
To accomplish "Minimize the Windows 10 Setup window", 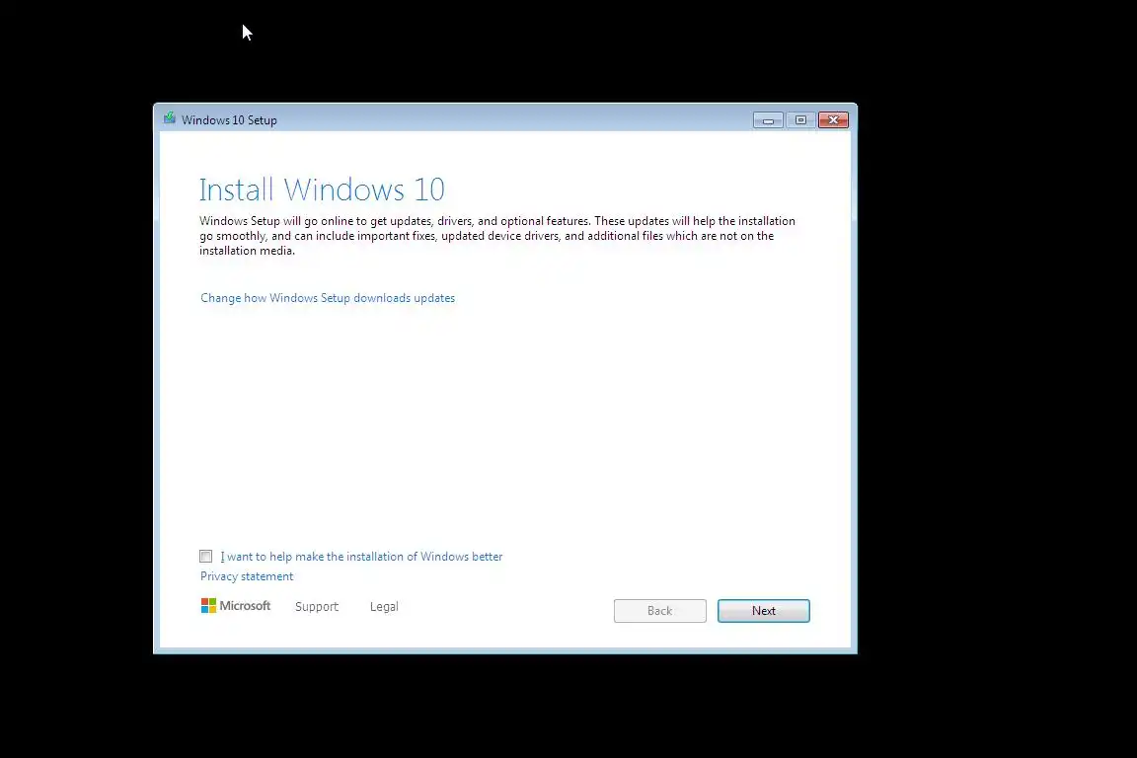I will click(x=768, y=120).
